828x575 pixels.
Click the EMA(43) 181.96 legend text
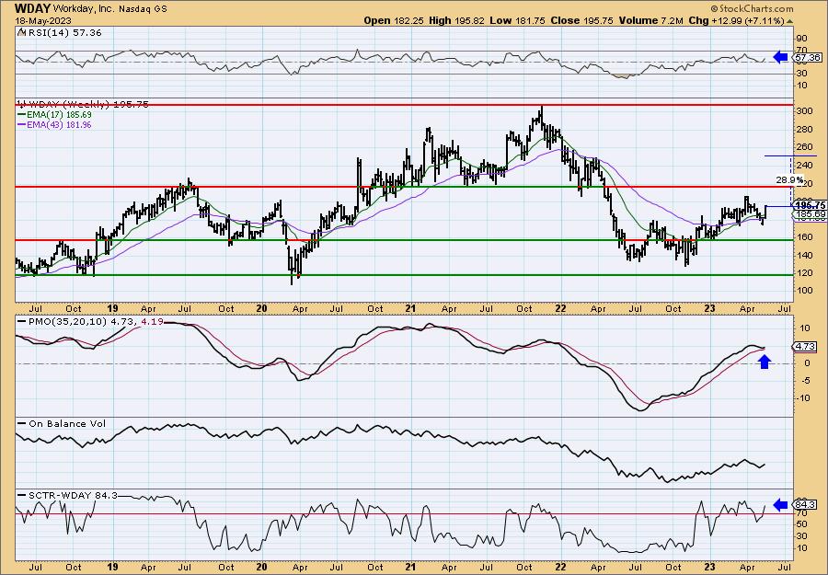pos(59,125)
